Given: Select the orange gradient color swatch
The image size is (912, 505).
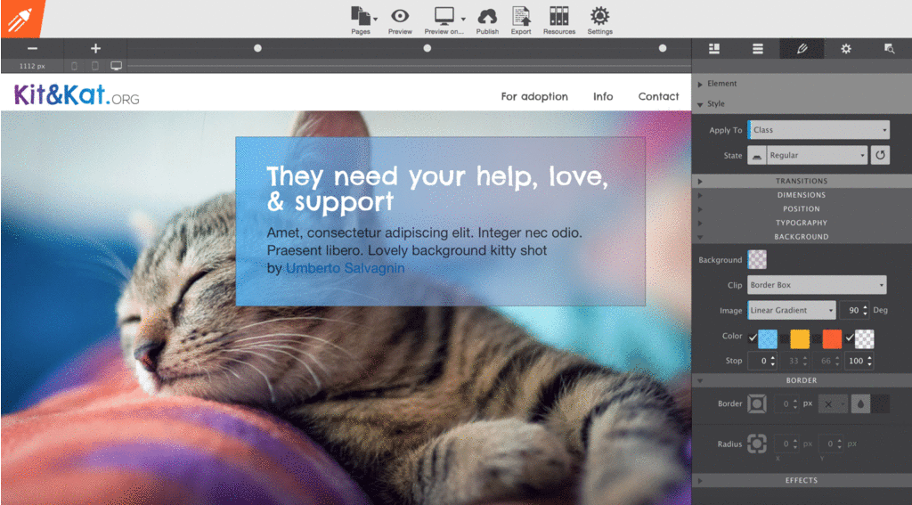Looking at the screenshot, I should pyautogui.click(x=832, y=338).
